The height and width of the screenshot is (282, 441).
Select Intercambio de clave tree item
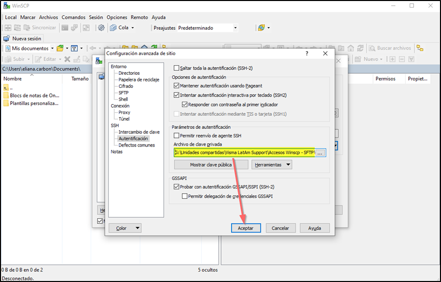tap(139, 132)
